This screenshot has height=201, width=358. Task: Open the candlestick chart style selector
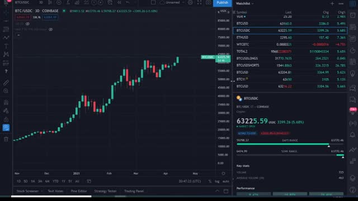click(x=50, y=2)
